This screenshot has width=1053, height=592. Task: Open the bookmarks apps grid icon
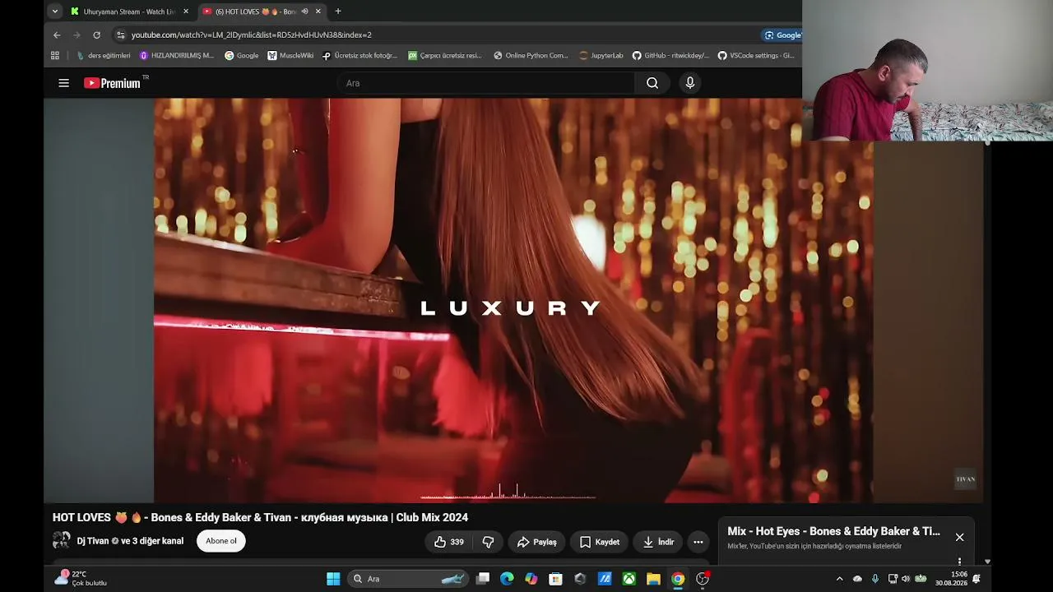point(55,56)
